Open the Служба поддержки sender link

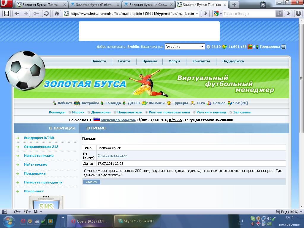pos(112,156)
